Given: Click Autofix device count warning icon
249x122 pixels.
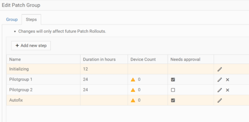Looking at the screenshot, I should click(133, 100).
